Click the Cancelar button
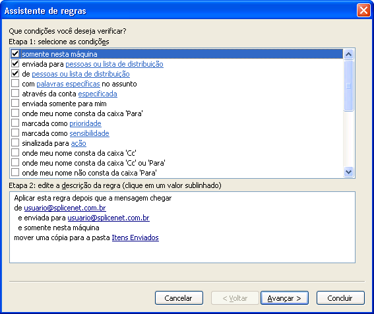 pos(179,298)
